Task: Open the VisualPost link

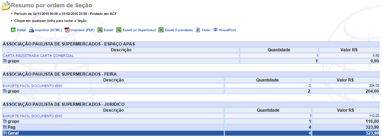Action: [x=227, y=30]
